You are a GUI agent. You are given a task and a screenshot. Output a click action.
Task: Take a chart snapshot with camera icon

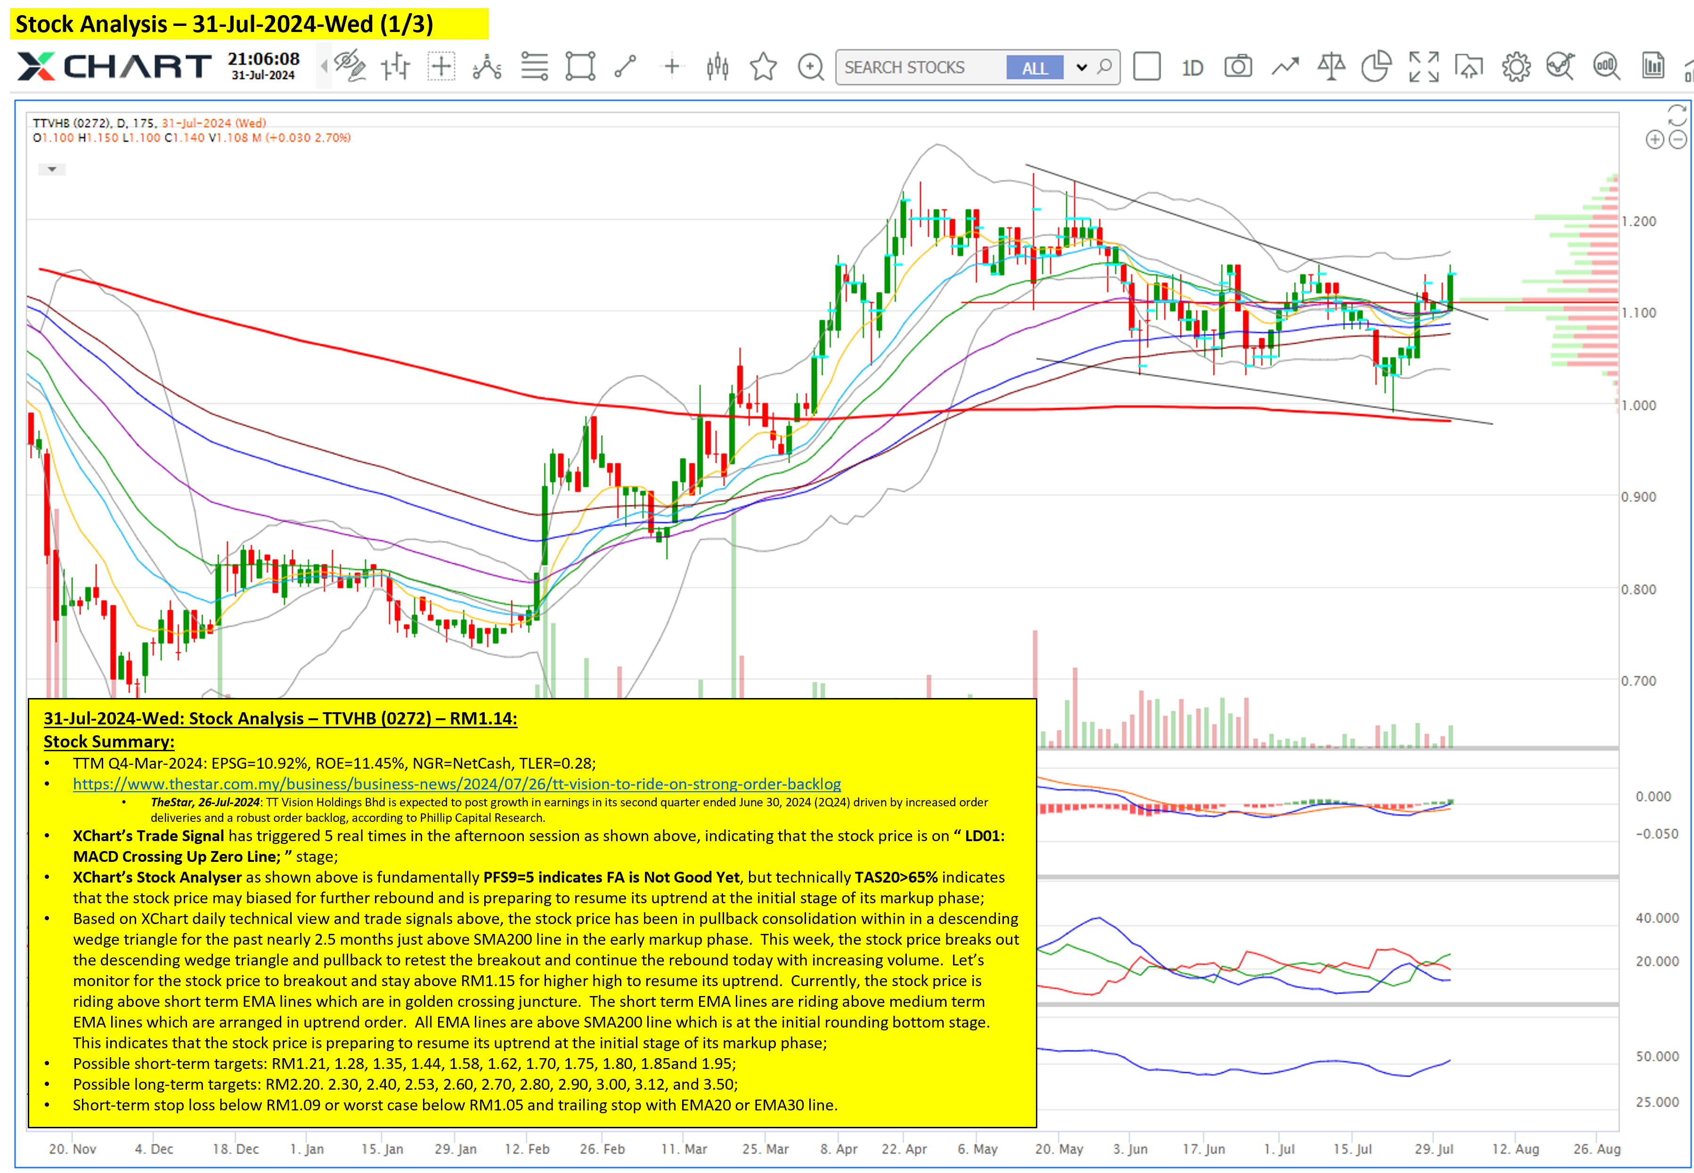tap(1238, 67)
